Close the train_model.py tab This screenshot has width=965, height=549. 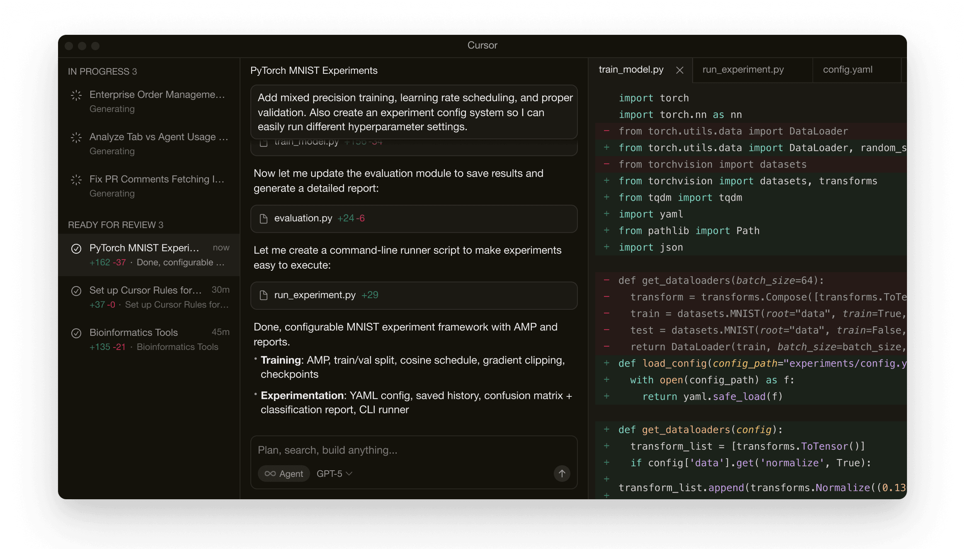[680, 70]
